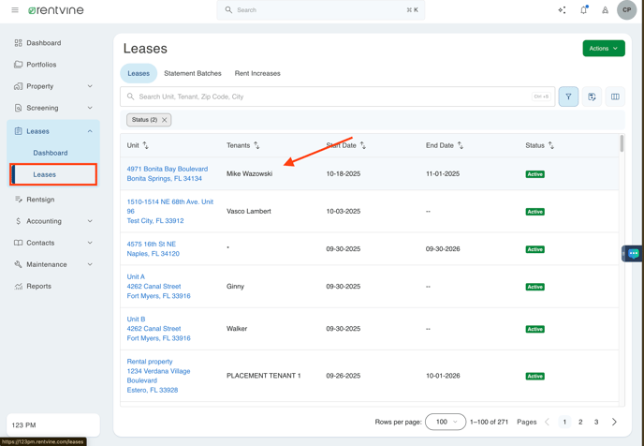Remove the Status (2) filter chip
Screen dimensions: 644x446
tap(165, 120)
